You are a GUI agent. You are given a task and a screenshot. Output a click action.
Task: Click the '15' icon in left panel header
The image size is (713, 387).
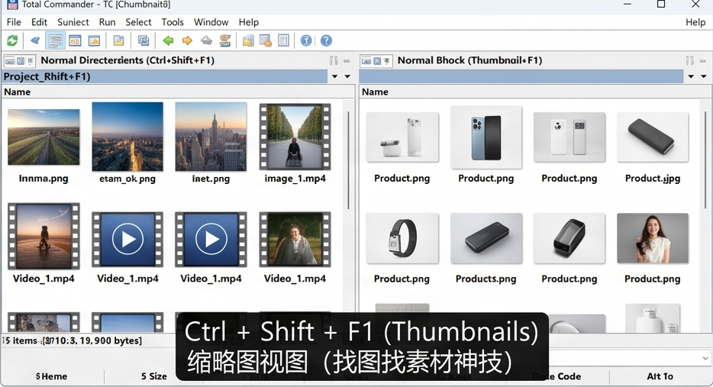click(x=31, y=60)
